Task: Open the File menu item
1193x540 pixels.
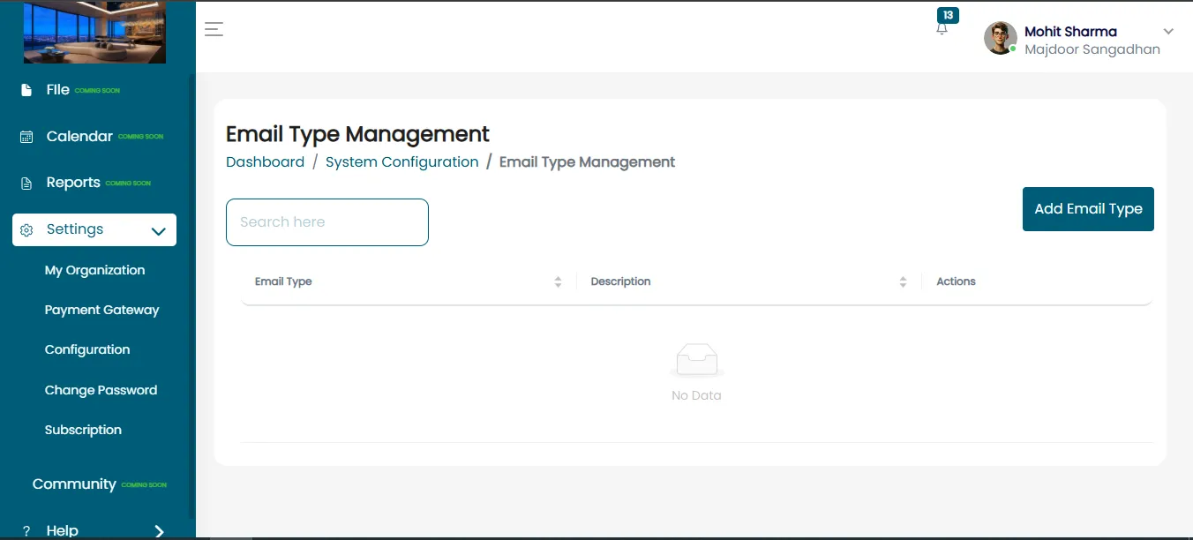Action: (x=58, y=89)
